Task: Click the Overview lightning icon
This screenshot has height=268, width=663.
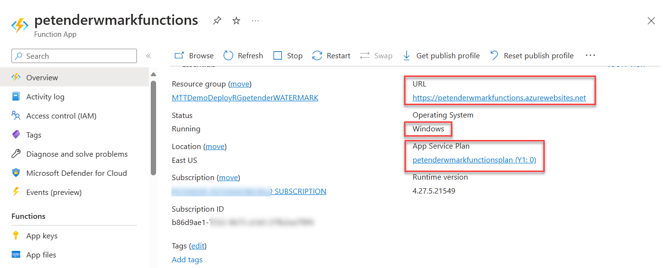Action: 16,77
